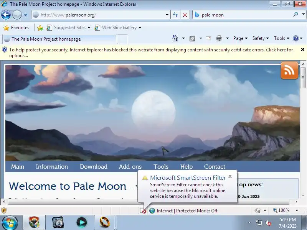Click the Print icon
307x230 pixels.
coord(219,39)
